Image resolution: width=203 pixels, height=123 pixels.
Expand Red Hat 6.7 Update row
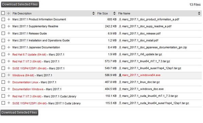tap(9, 54)
